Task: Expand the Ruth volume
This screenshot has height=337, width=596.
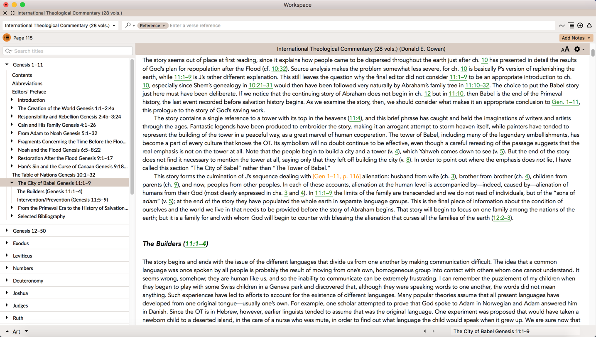Action: click(x=7, y=318)
